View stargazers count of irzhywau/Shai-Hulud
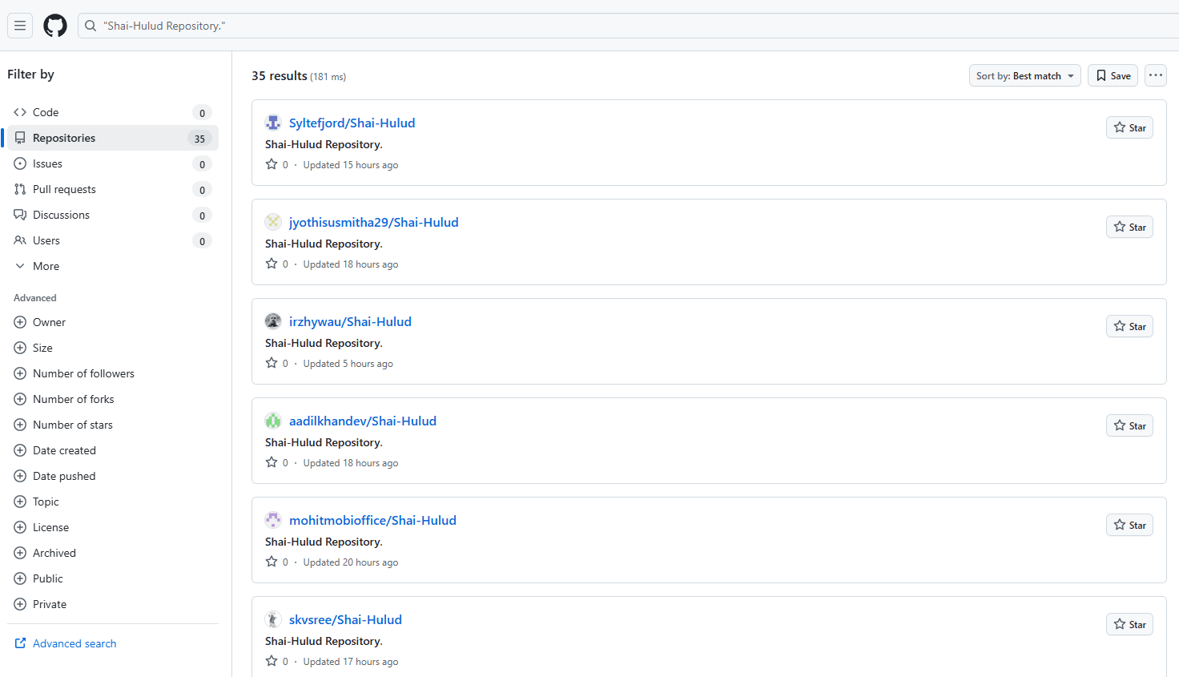This screenshot has width=1179, height=677. coord(277,363)
